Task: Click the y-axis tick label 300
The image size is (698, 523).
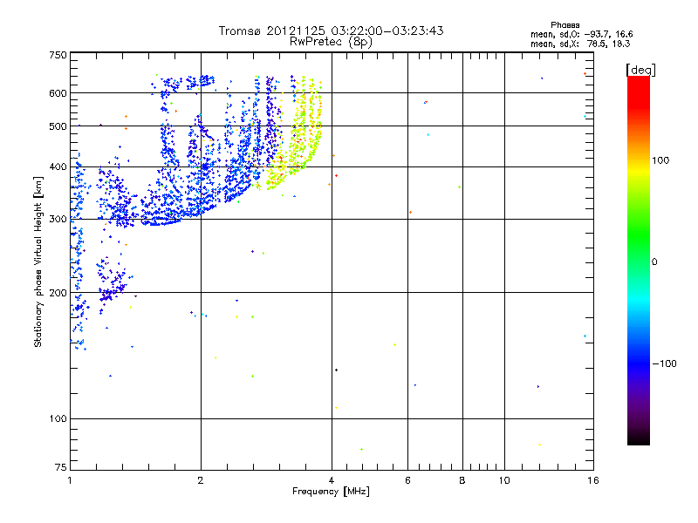Action: click(58, 220)
